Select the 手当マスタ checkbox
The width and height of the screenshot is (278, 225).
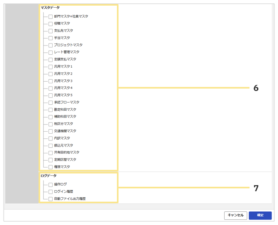tap(51, 38)
